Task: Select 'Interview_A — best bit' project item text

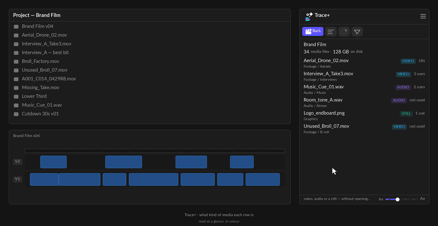Action: (x=45, y=52)
